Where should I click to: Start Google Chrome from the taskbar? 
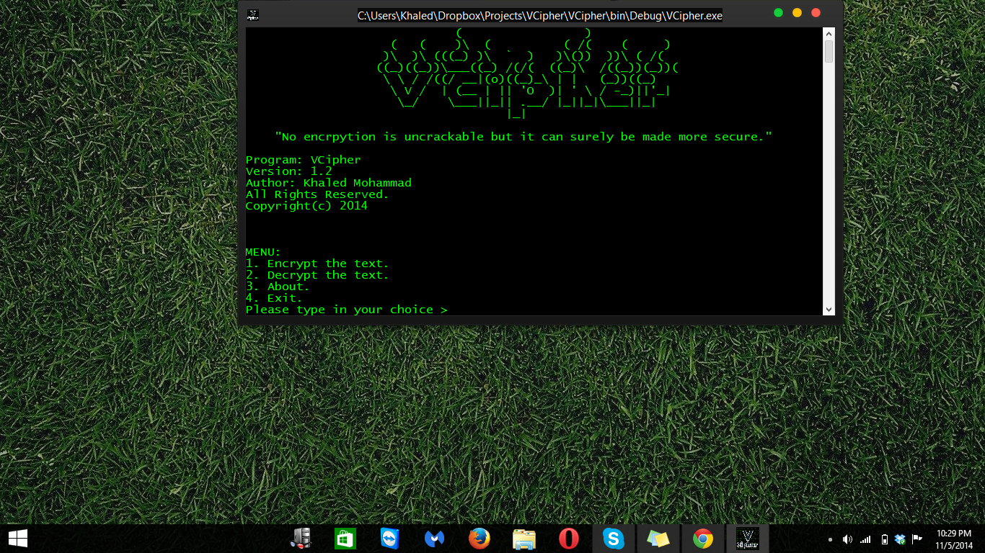[x=703, y=538]
